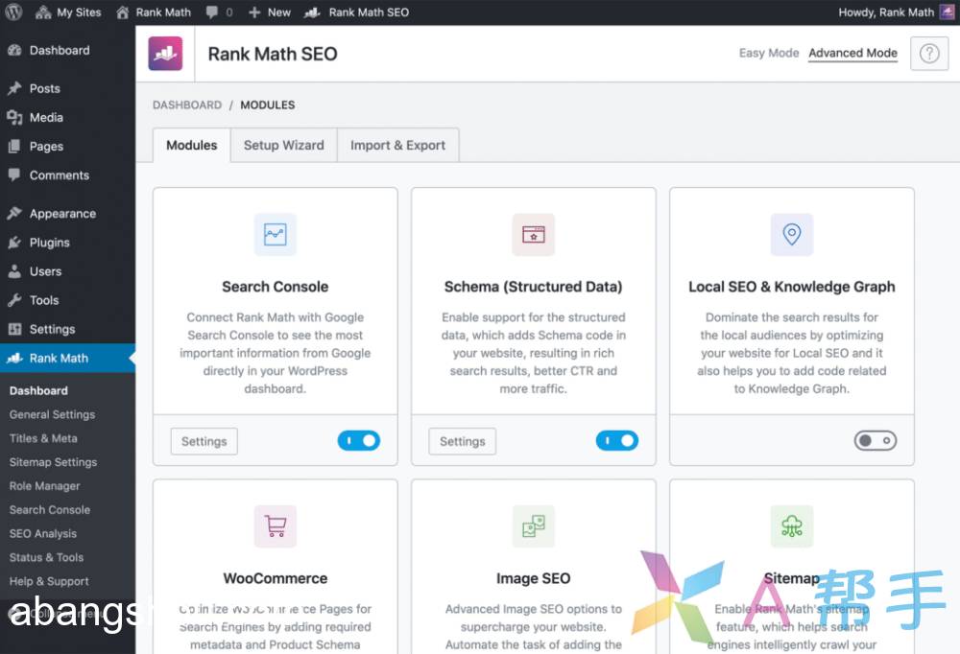The width and height of the screenshot is (960, 654).
Task: Open the My Sites admin bar menu
Action: (68, 12)
